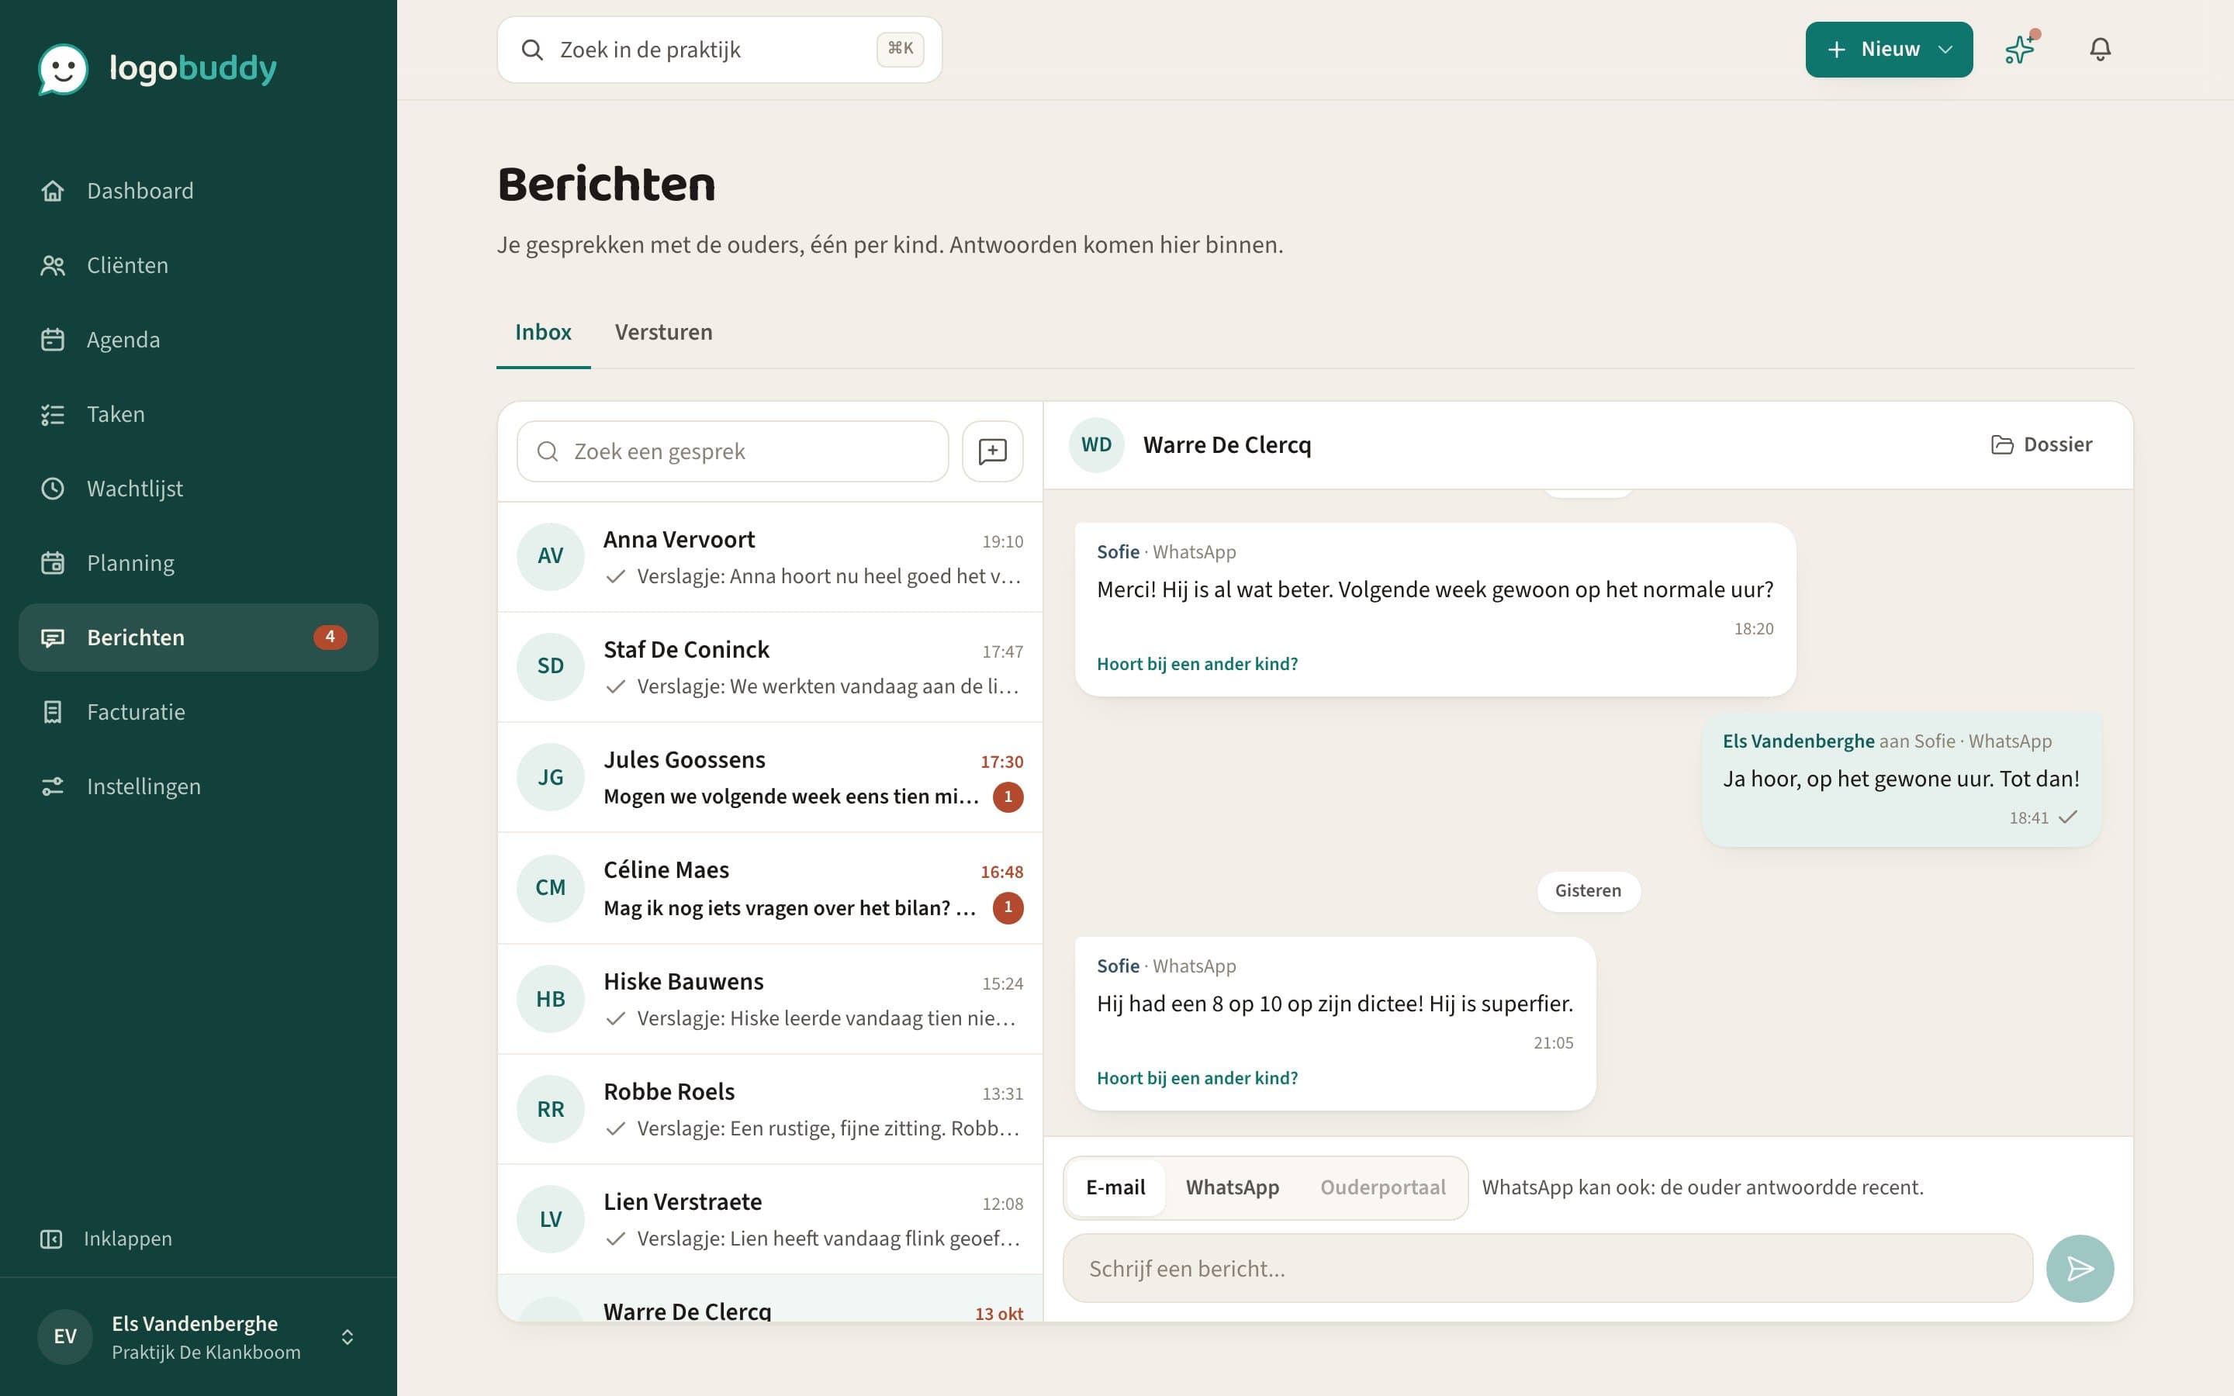Image resolution: width=2234 pixels, height=1396 pixels.
Task: Collapse the sidebar with Inklappen
Action: pyautogui.click(x=106, y=1238)
